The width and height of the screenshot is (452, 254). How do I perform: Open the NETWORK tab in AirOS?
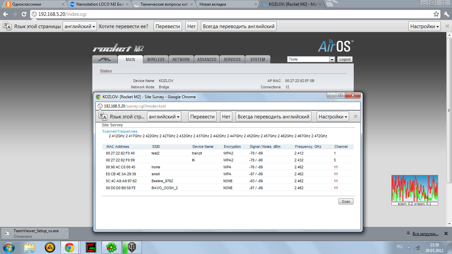(181, 60)
